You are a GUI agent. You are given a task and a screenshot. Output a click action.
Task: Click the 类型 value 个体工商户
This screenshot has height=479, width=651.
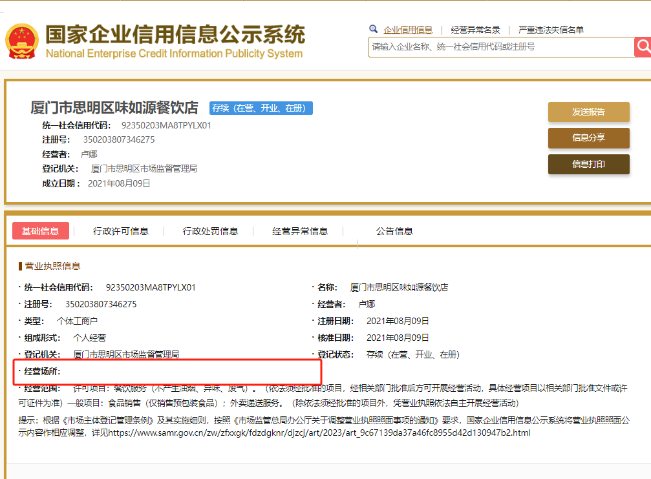[x=77, y=321]
